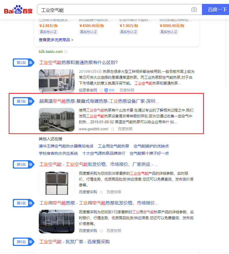Image resolution: width=229 pixels, height=254 pixels.
Task: Click thumbnail of 第3名 heat pump result
Action: click(57, 120)
